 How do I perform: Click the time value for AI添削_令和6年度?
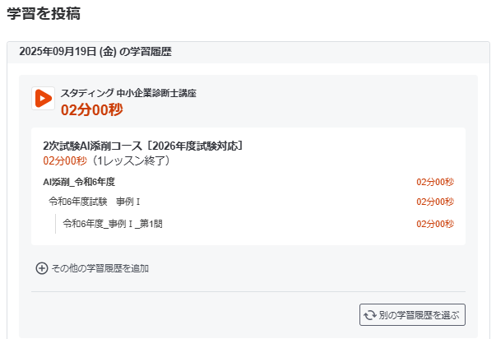[435, 182]
